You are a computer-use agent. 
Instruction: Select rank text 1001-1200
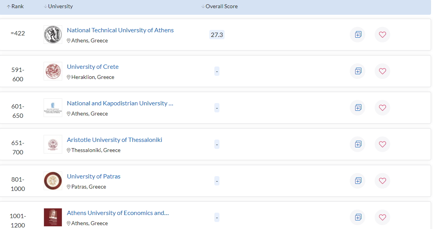click(x=18, y=221)
